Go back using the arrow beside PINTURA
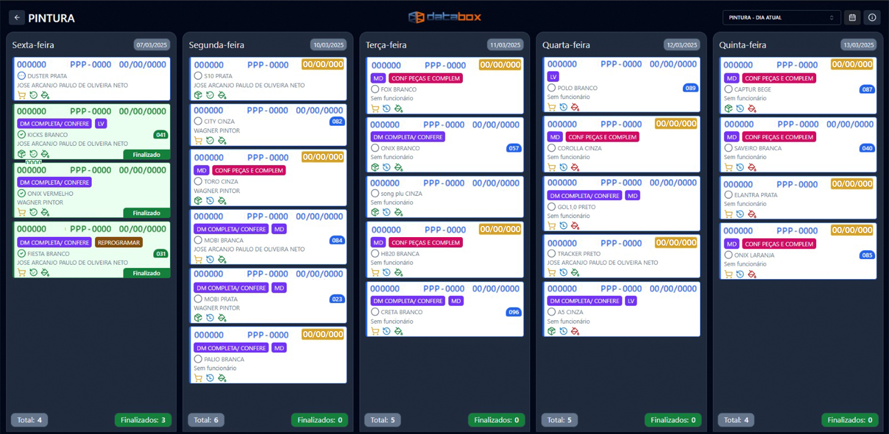This screenshot has height=434, width=889. [17, 18]
